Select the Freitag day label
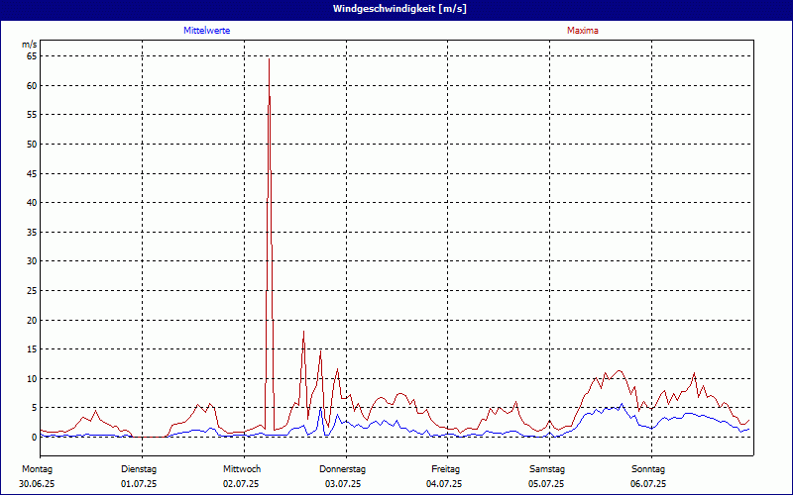This screenshot has width=793, height=495. (445, 469)
